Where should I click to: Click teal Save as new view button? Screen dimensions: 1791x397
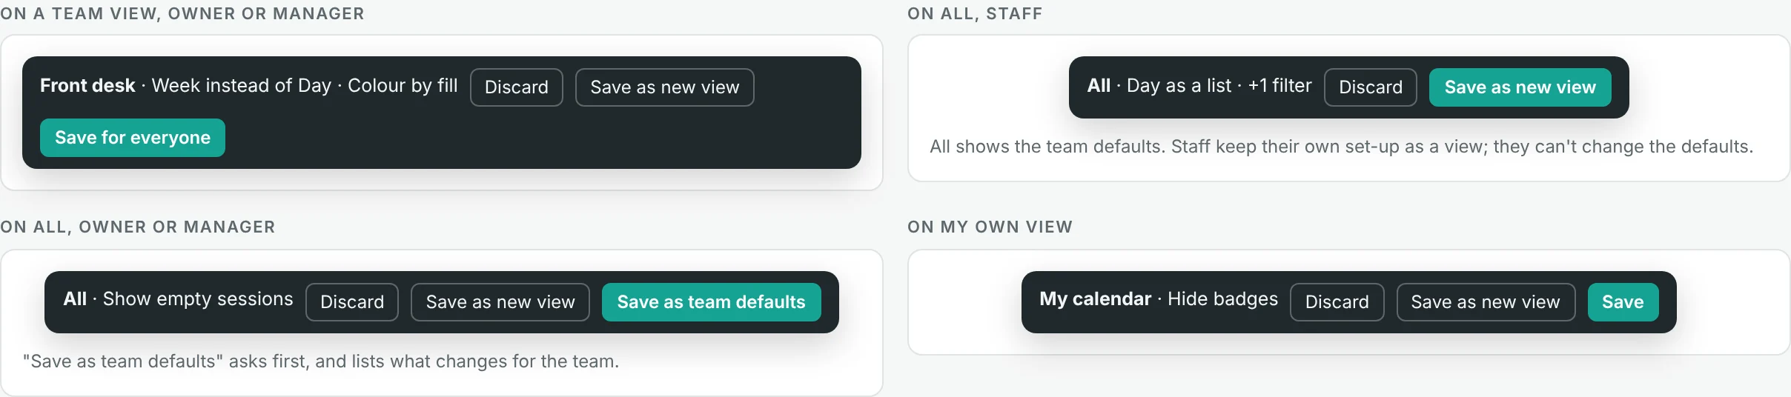(1520, 87)
